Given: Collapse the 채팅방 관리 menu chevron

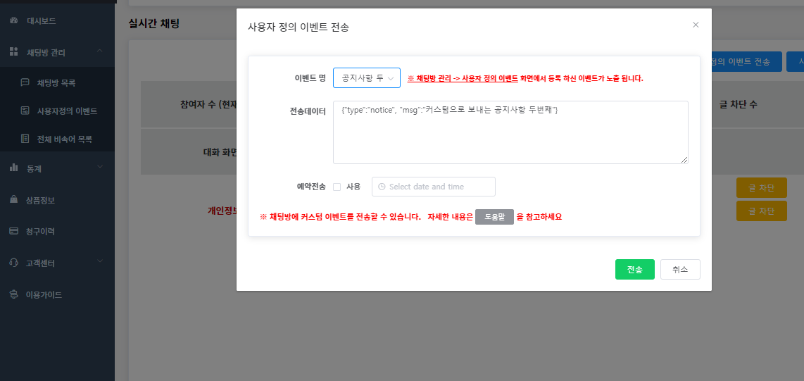Looking at the screenshot, I should 100,51.
